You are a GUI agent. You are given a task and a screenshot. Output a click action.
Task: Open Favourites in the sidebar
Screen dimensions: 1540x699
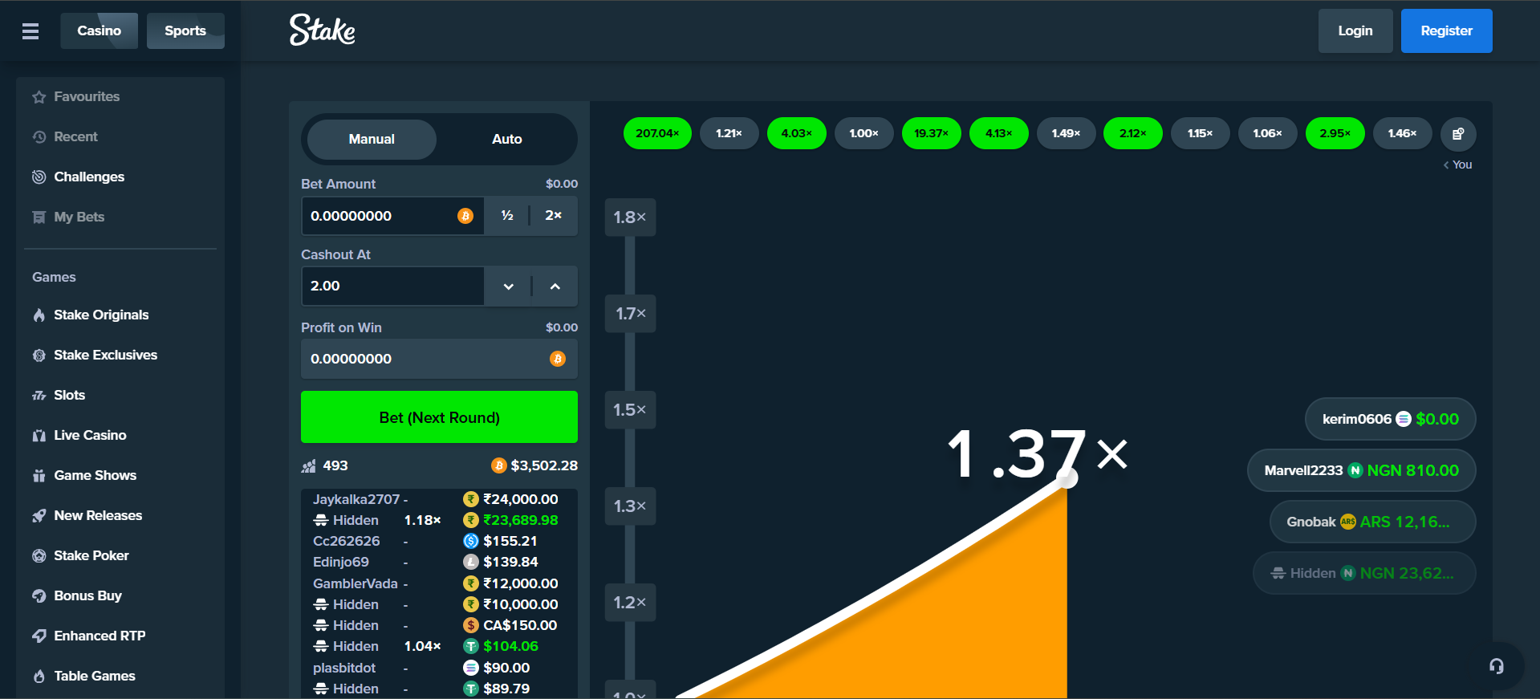tap(120, 97)
